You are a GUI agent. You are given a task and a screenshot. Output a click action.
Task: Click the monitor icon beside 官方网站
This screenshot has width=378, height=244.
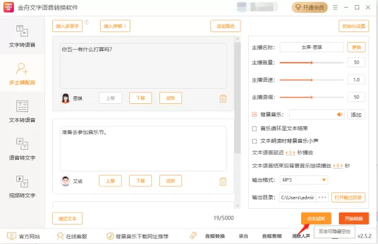11,236
